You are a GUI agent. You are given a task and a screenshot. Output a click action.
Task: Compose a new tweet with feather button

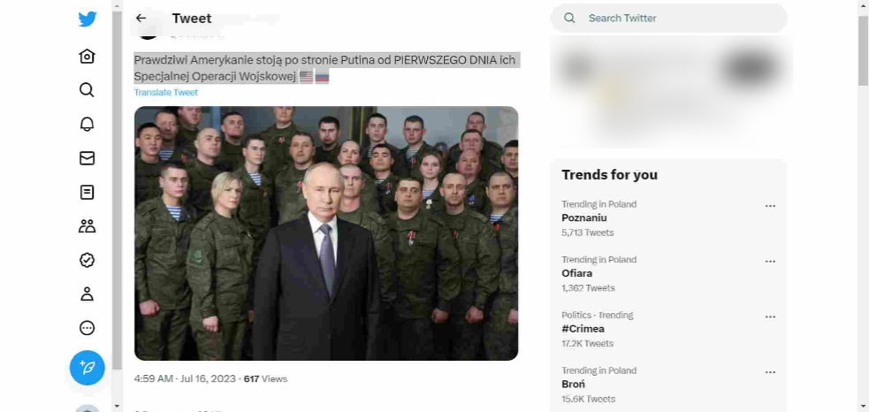coord(87,368)
